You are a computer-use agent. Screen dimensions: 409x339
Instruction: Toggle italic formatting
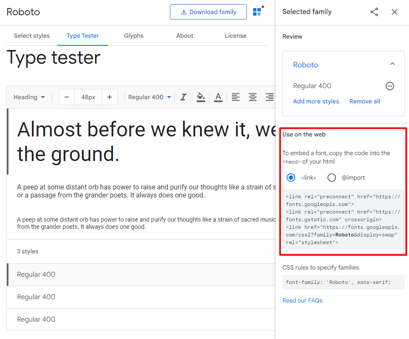(183, 97)
